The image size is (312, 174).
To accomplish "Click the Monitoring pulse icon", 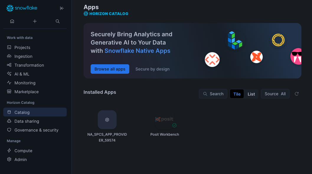I will [9, 83].
